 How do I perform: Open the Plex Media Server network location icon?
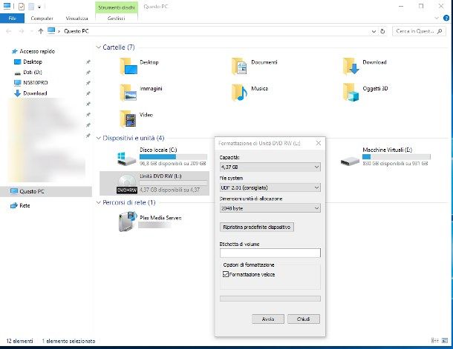pyautogui.click(x=128, y=222)
